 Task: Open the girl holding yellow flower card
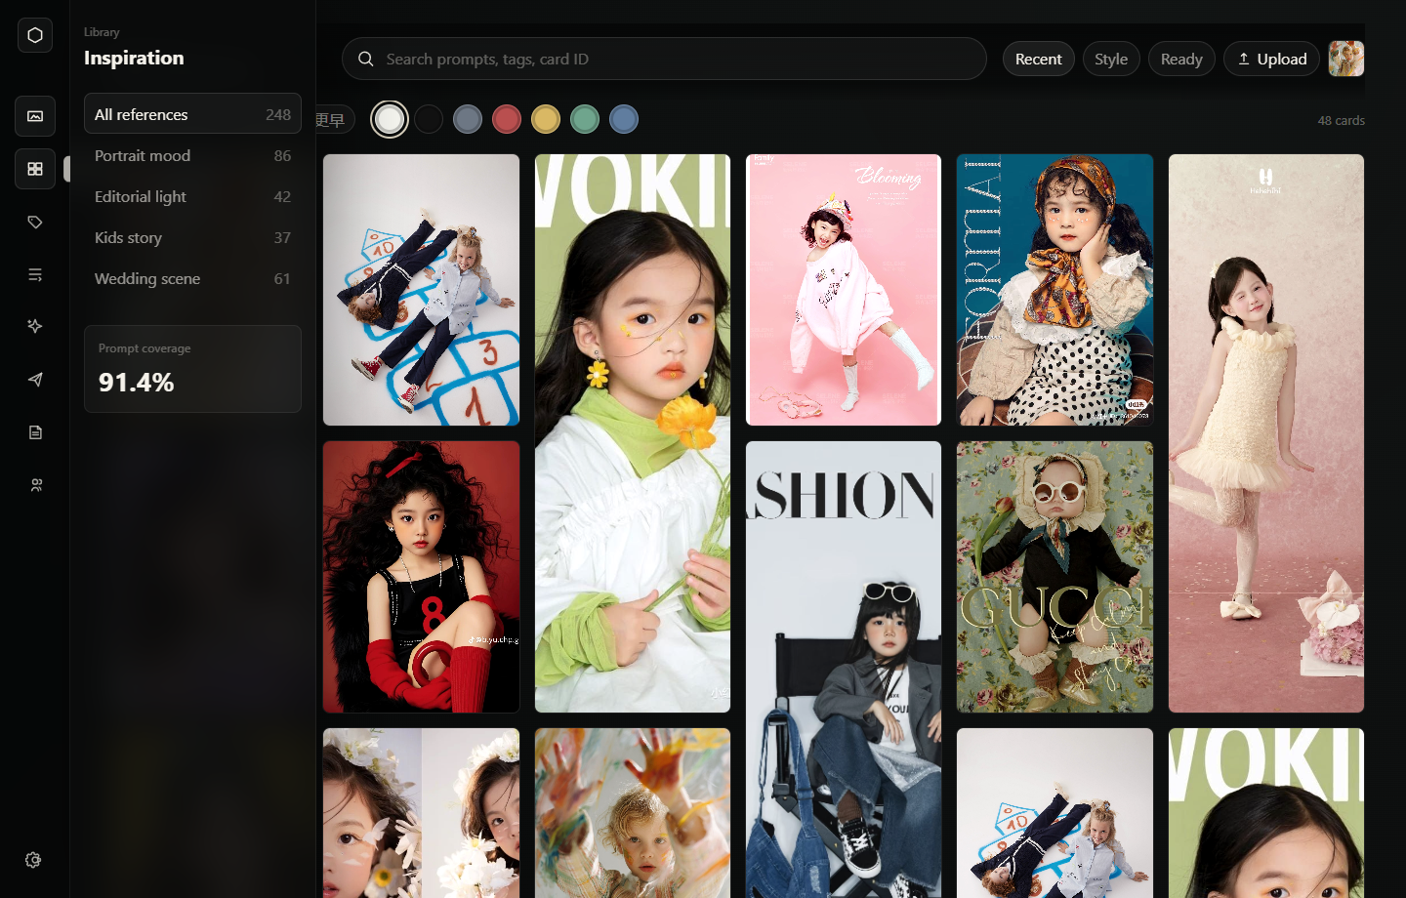point(633,433)
